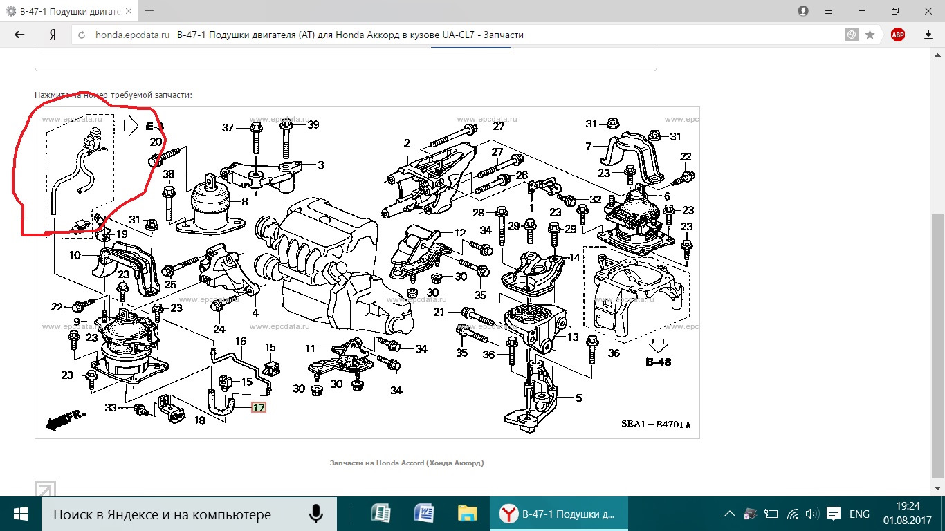Select part number 13 mount
This screenshot has height=531, width=945.
tap(573, 337)
